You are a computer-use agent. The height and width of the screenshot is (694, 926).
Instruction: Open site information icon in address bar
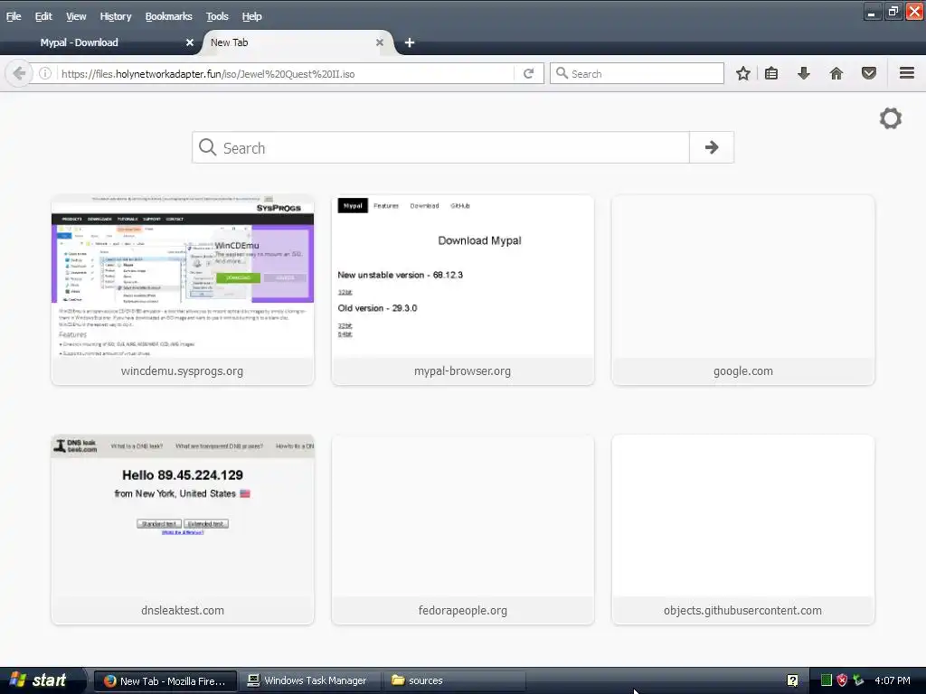(x=45, y=74)
